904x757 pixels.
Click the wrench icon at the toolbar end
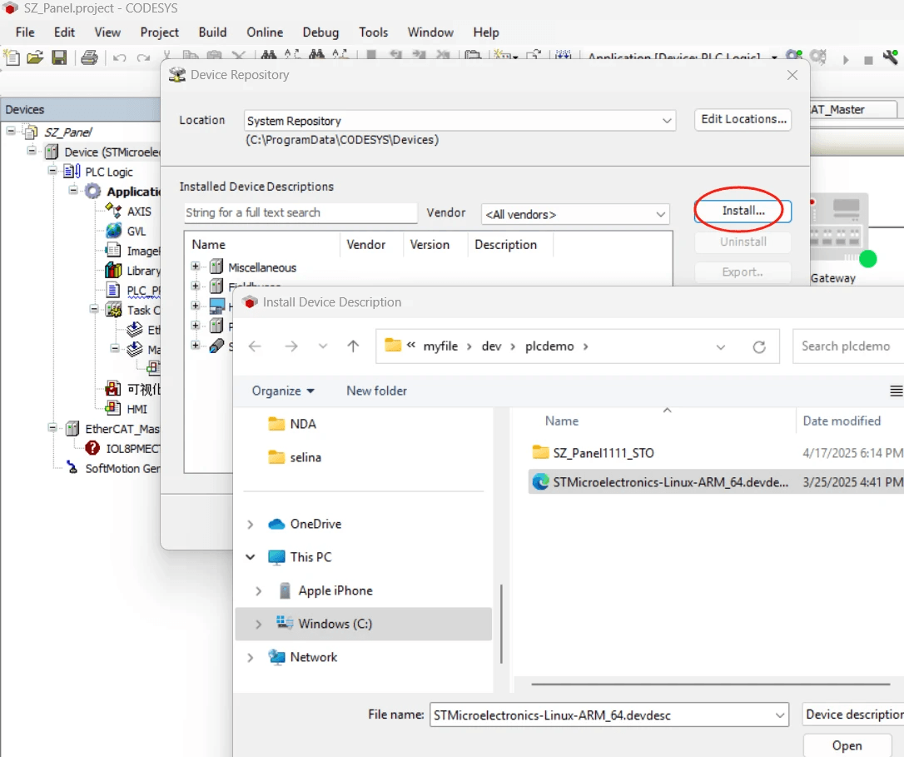tap(890, 57)
